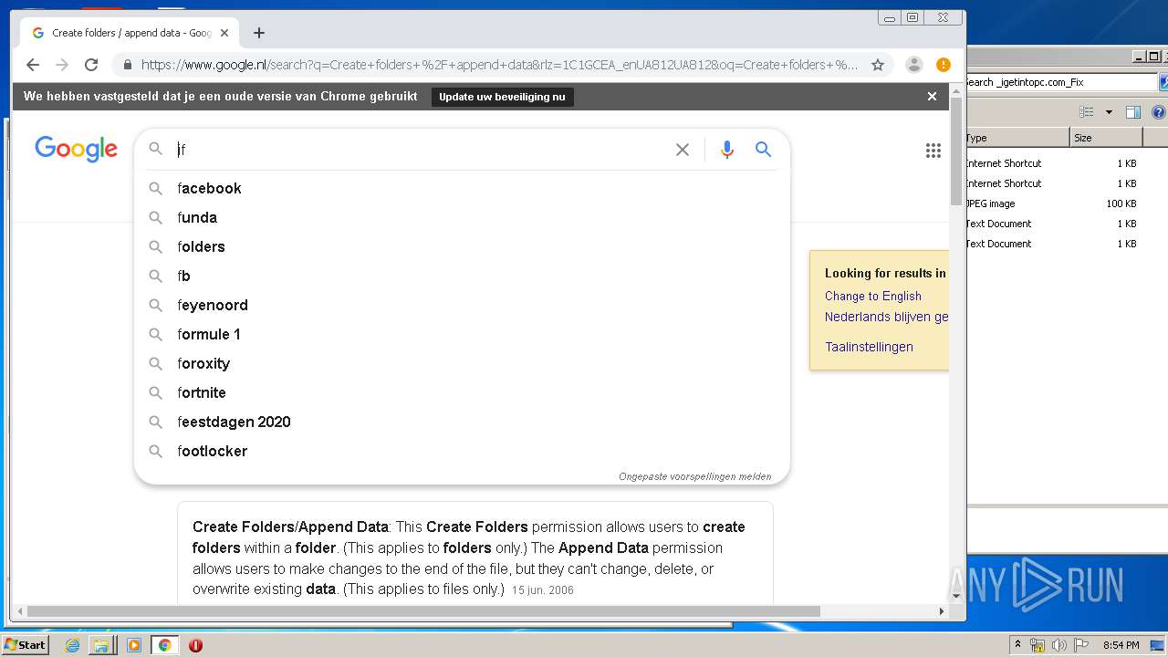Click into the Google search field

click(x=420, y=150)
